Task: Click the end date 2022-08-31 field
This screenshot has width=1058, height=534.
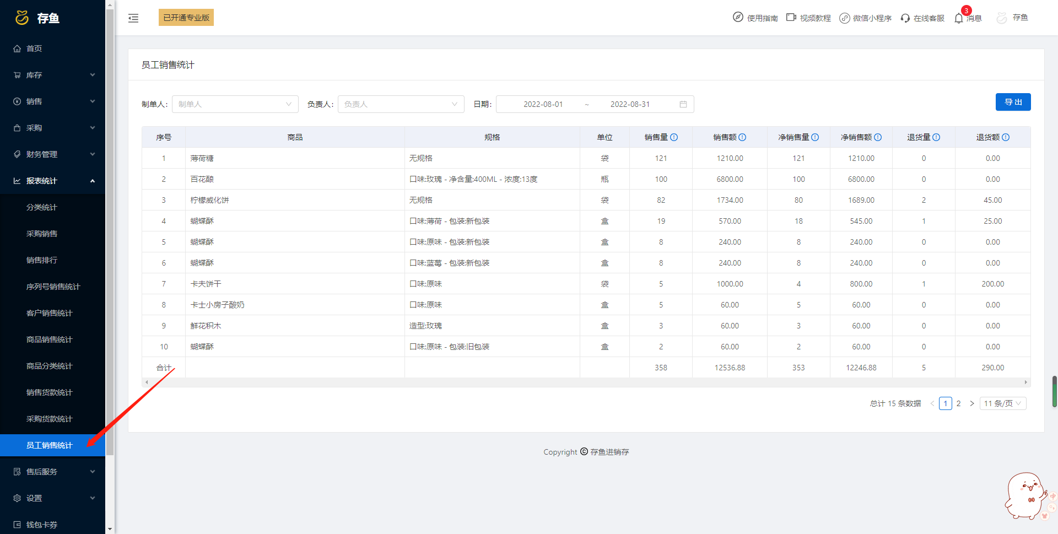Action: click(x=630, y=104)
